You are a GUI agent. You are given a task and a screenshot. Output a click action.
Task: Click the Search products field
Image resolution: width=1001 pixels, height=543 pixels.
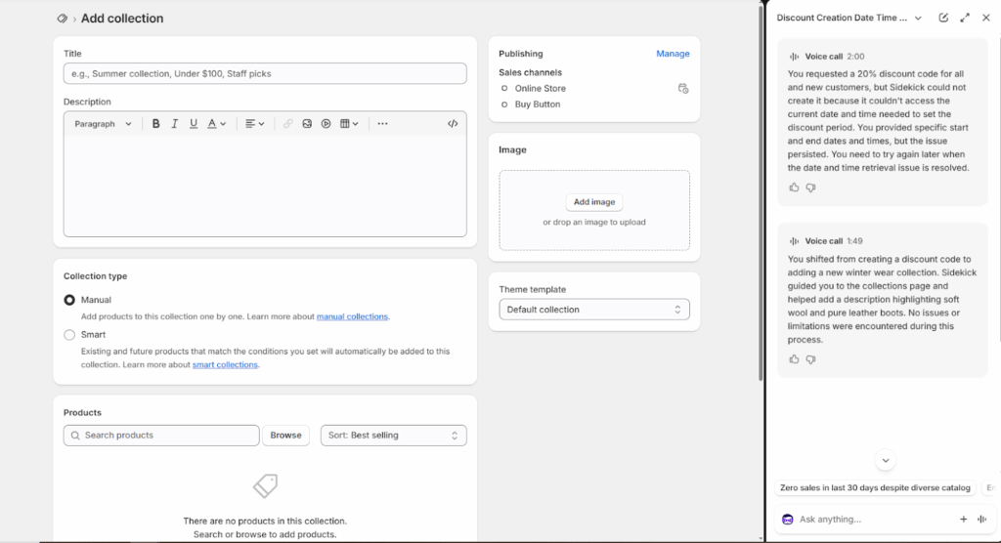click(161, 436)
